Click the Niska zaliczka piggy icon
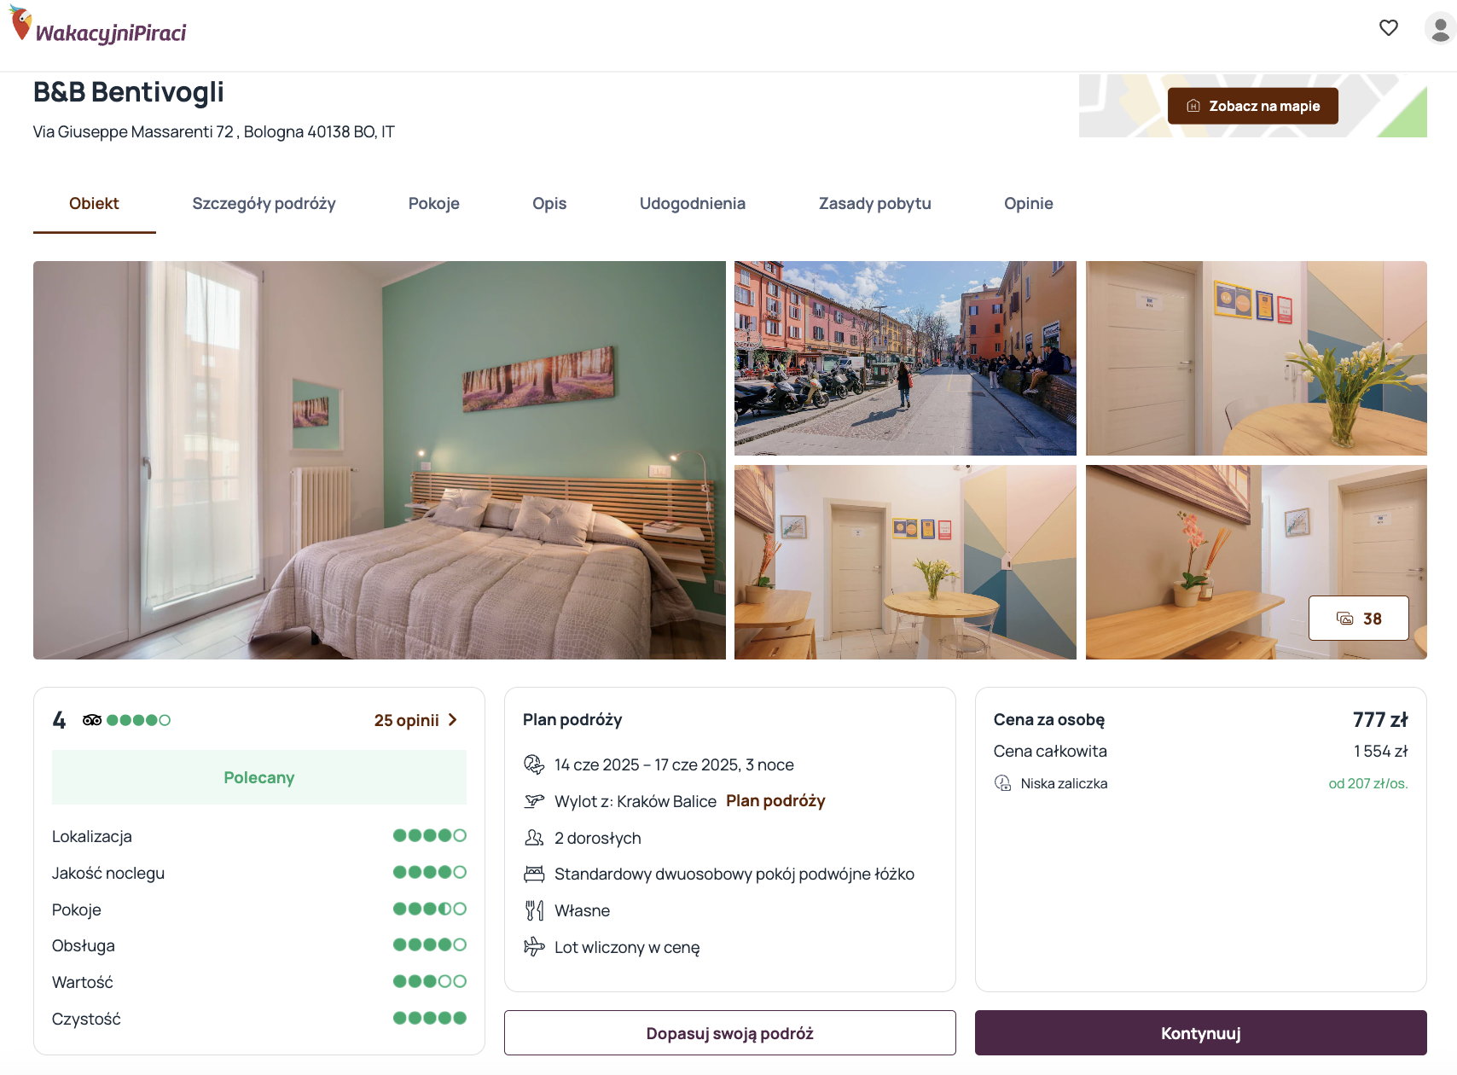The width and height of the screenshot is (1457, 1075). click(1003, 783)
